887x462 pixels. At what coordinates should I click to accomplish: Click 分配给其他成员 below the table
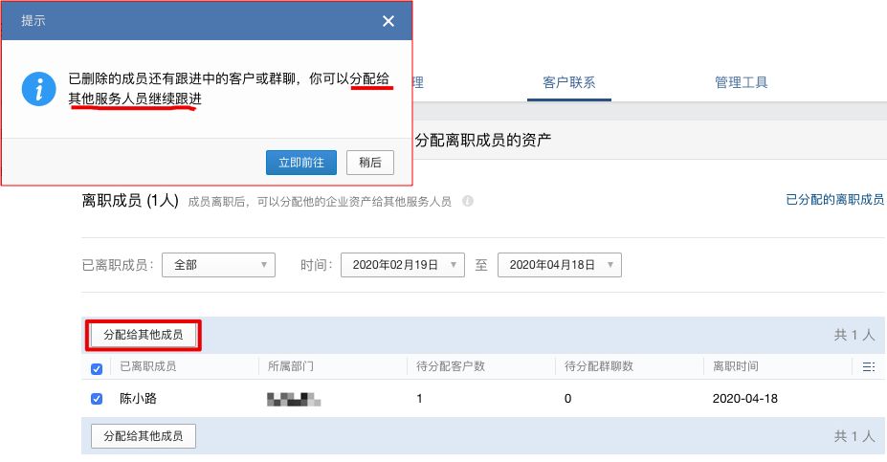coord(143,436)
